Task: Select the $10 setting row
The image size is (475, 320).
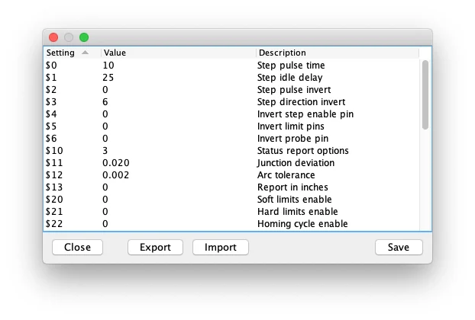Action: click(x=231, y=151)
